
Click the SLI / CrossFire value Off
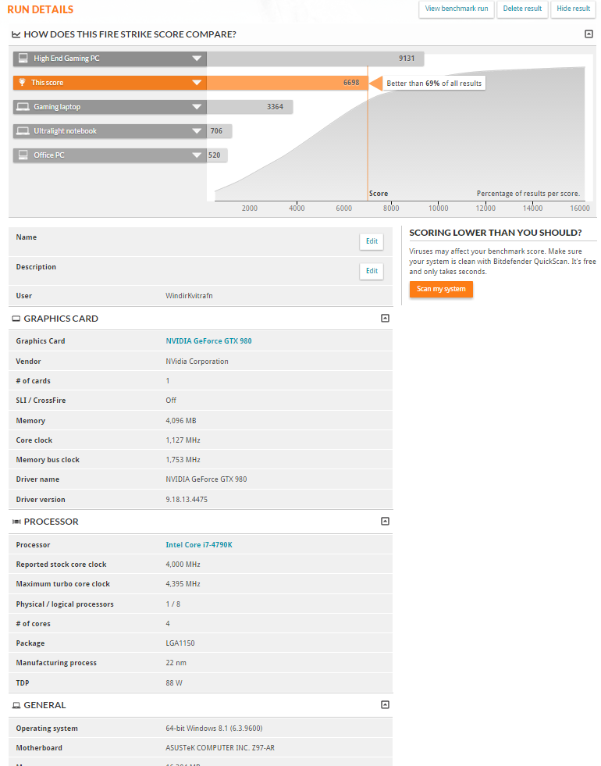coord(171,400)
